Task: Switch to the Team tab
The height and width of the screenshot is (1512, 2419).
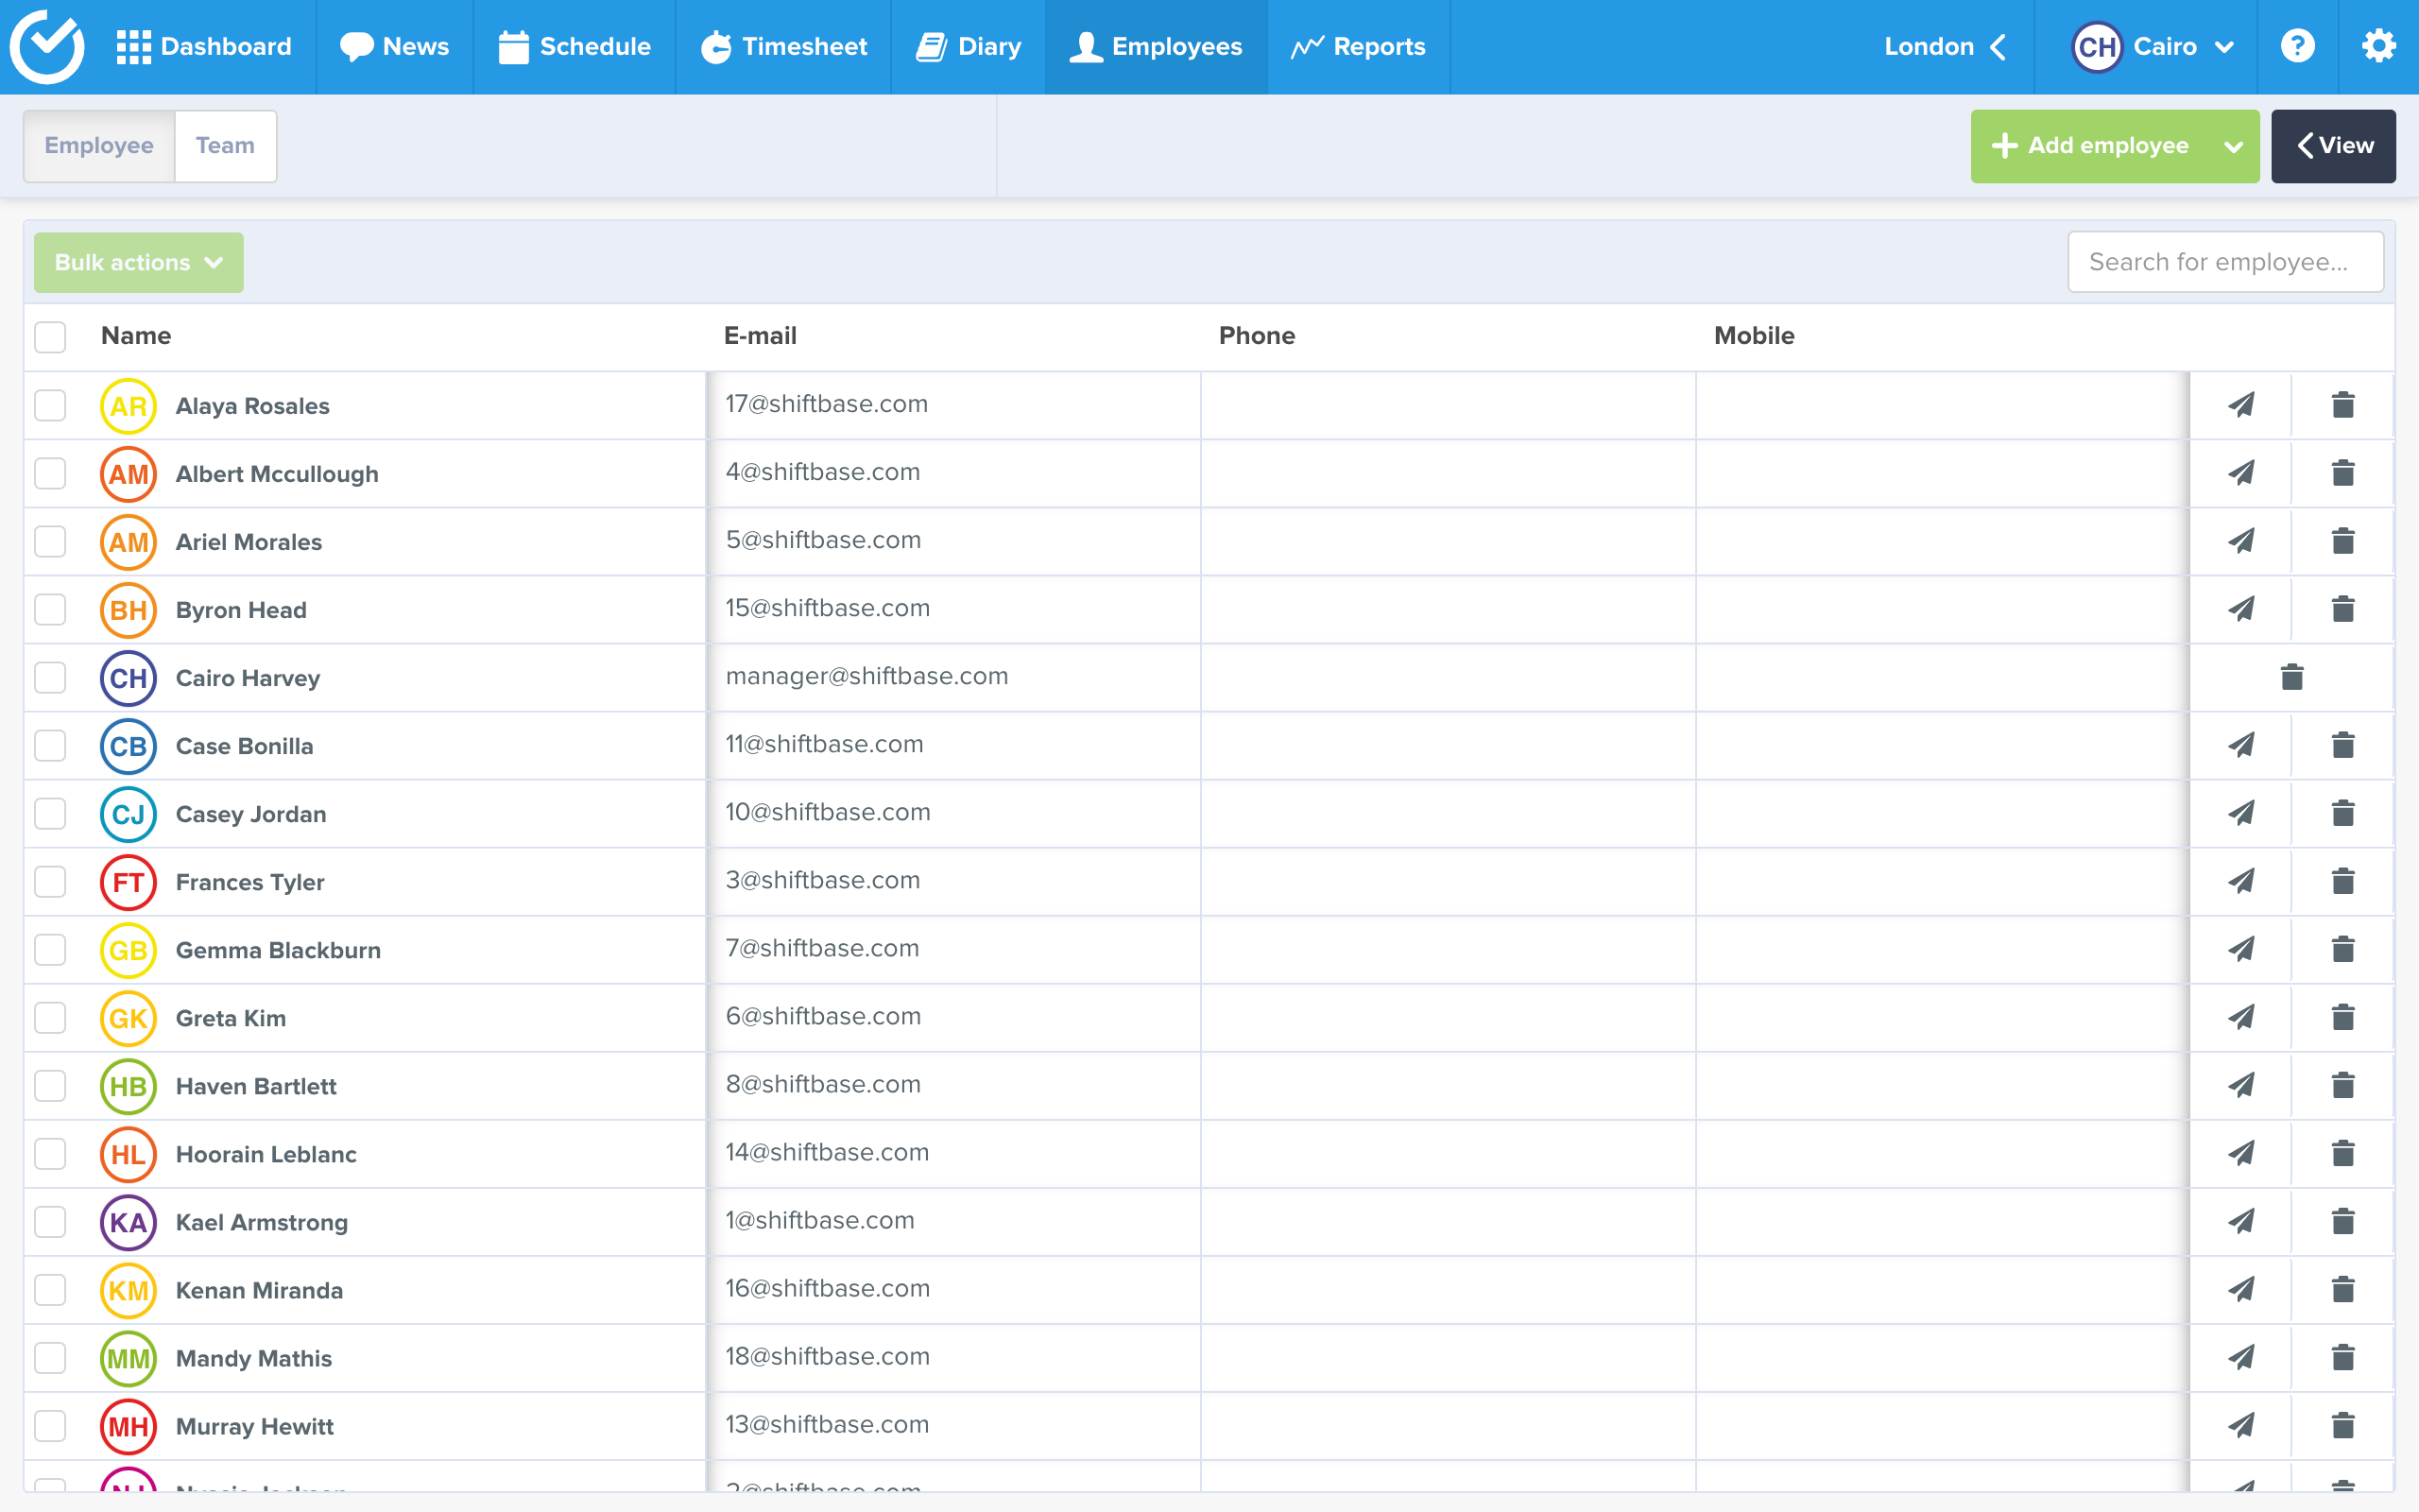Action: coord(225,146)
